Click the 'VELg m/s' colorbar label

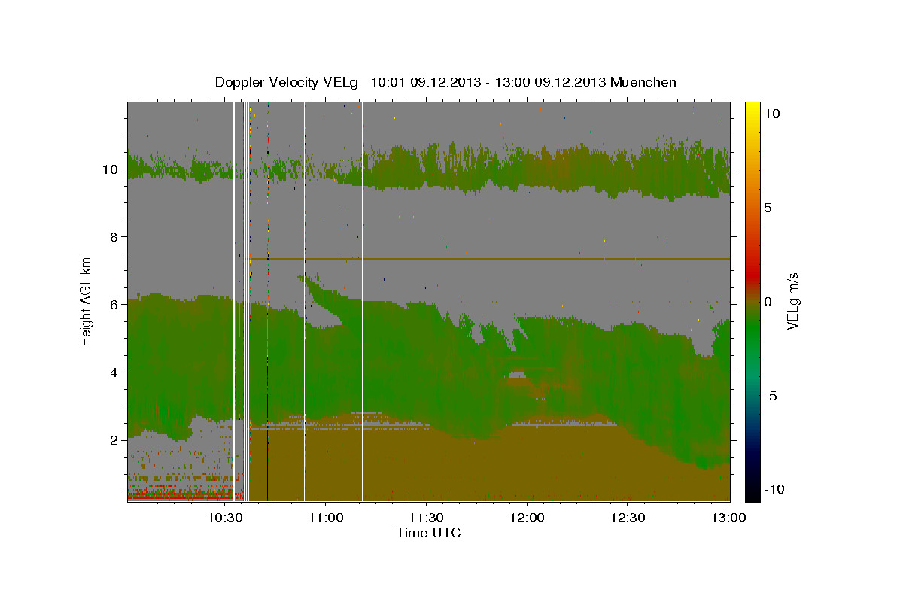click(792, 301)
